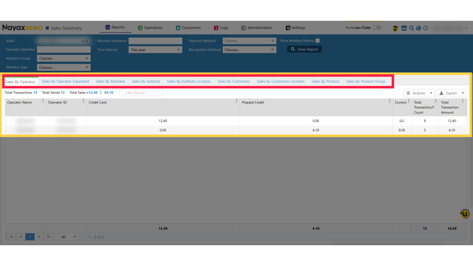
Task: Click into the Operator Identifier field
Action: click(64, 49)
